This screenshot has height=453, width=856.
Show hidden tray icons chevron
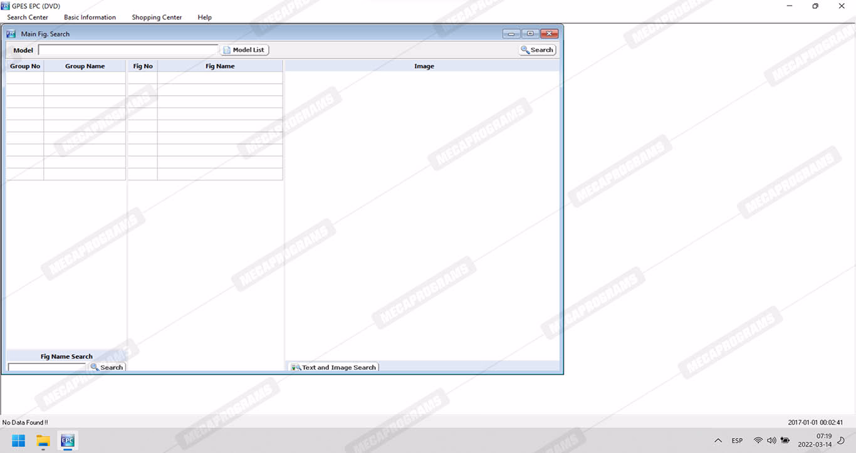718,441
